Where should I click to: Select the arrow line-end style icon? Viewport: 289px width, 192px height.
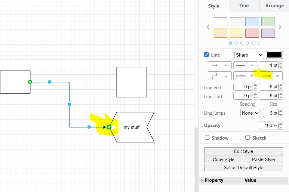click(x=216, y=65)
